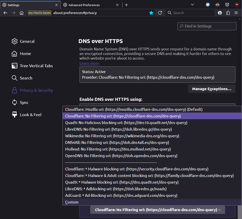242x219 pixels.
Task: Choose DNS4All No Filtering option
Action: coord(152,142)
